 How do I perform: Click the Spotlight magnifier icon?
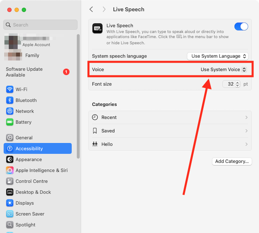pyautogui.click(x=10, y=225)
